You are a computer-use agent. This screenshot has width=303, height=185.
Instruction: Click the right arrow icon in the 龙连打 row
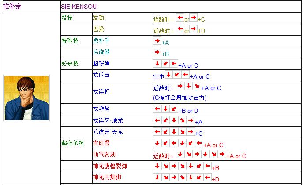[x=180, y=86]
